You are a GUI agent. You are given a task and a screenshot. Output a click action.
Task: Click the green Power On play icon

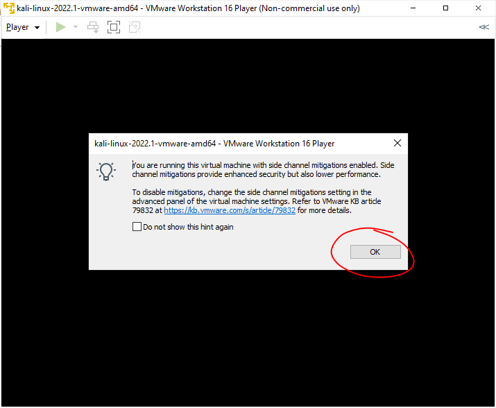(x=60, y=27)
